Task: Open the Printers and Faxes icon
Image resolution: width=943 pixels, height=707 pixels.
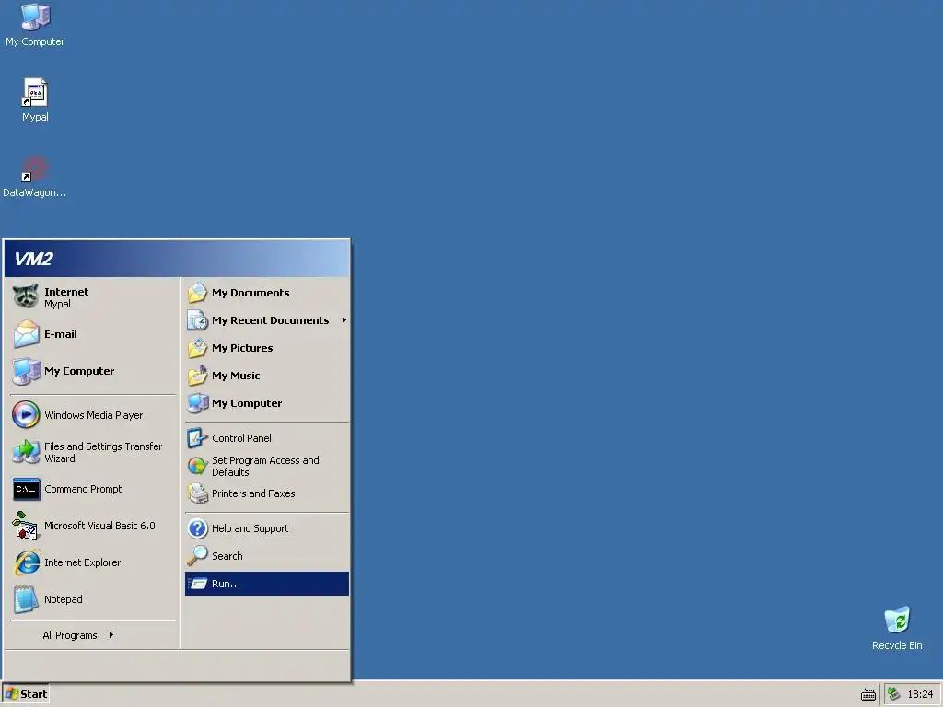Action: point(197,493)
